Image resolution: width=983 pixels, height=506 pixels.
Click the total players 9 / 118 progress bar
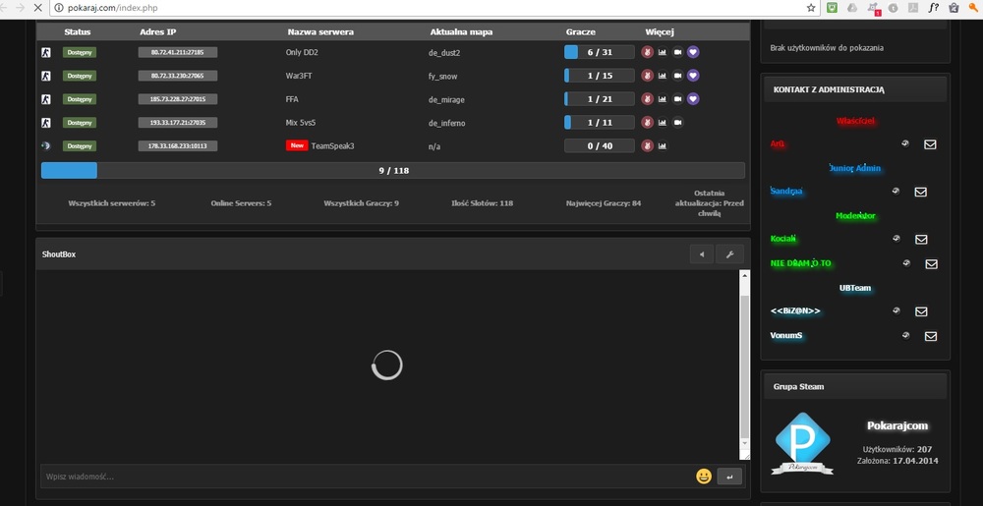coord(392,170)
